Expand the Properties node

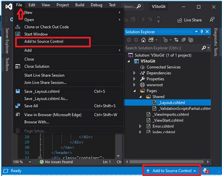[x=134, y=79]
